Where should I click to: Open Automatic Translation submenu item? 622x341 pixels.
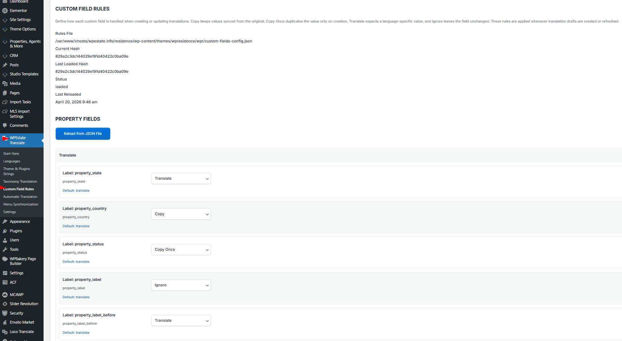pyautogui.click(x=20, y=197)
